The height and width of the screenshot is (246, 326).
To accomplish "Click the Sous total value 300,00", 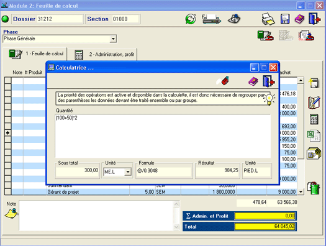I will click(77, 170).
